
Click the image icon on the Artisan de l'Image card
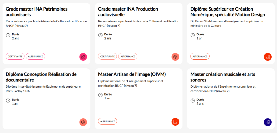coord(175,122)
